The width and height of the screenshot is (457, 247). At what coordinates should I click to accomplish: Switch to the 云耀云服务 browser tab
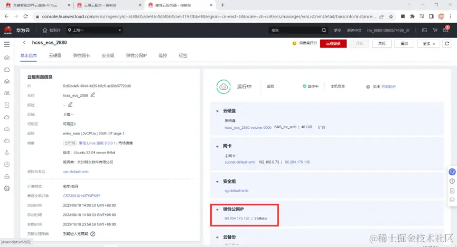click(x=109, y=5)
